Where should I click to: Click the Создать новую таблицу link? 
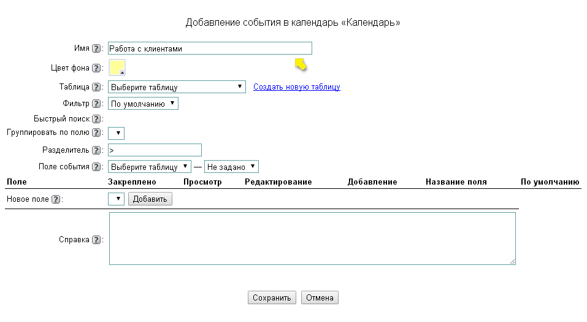tap(297, 87)
